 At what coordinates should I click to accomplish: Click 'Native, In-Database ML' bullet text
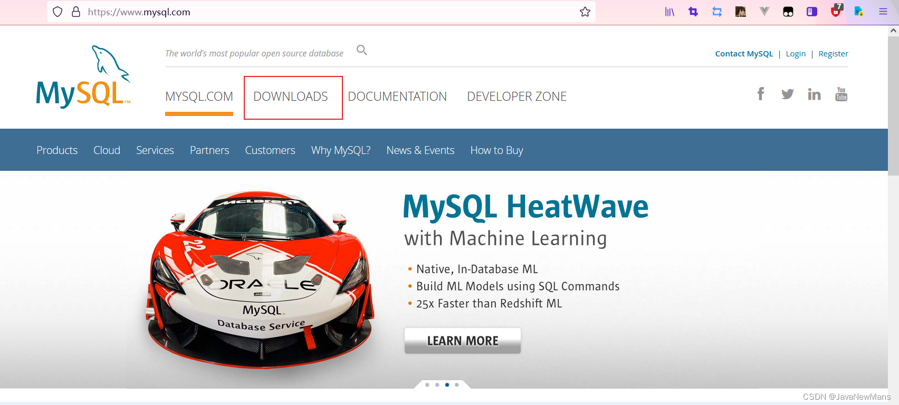pos(477,269)
